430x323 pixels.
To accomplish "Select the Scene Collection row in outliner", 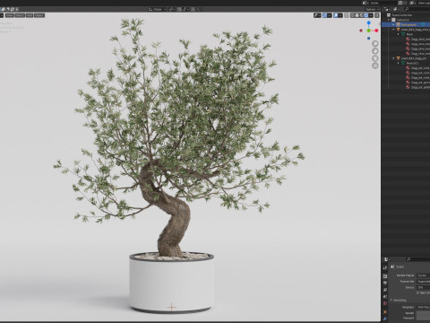I will pyautogui.click(x=407, y=15).
